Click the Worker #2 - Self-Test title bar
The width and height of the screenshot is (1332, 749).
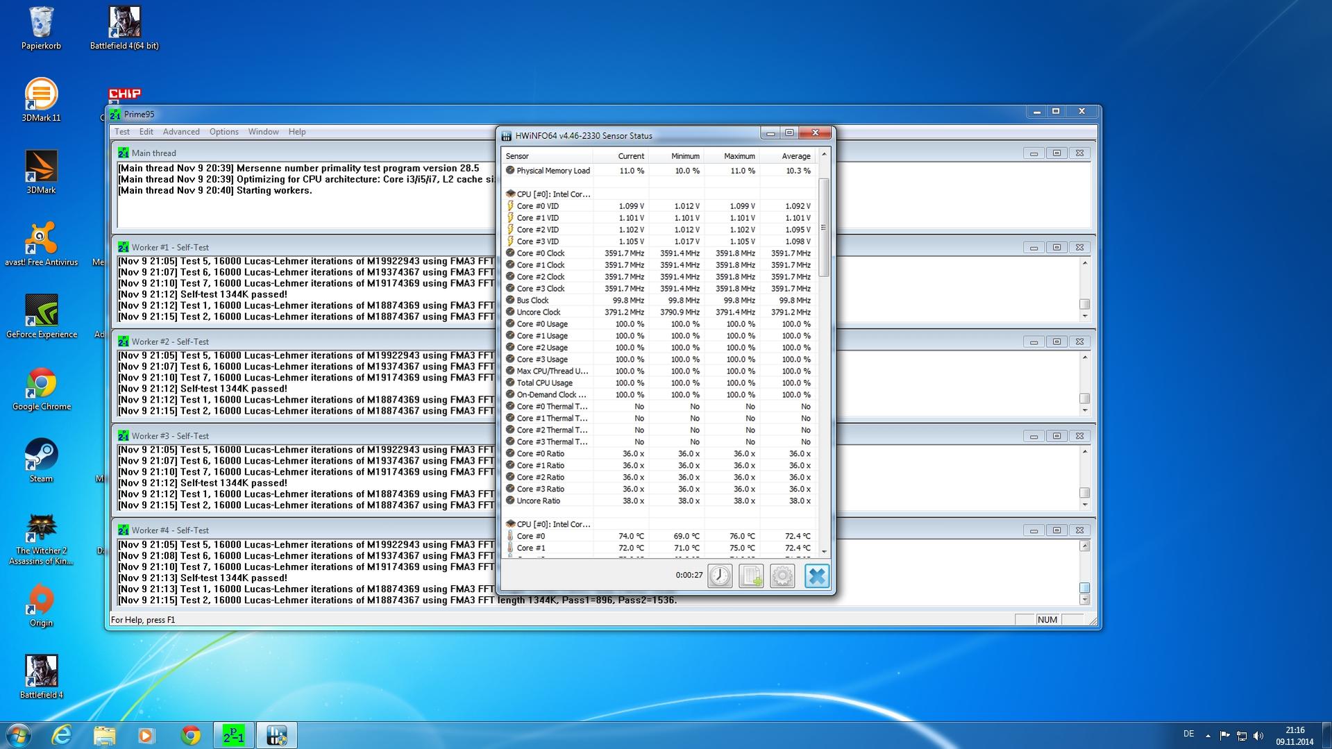click(602, 342)
